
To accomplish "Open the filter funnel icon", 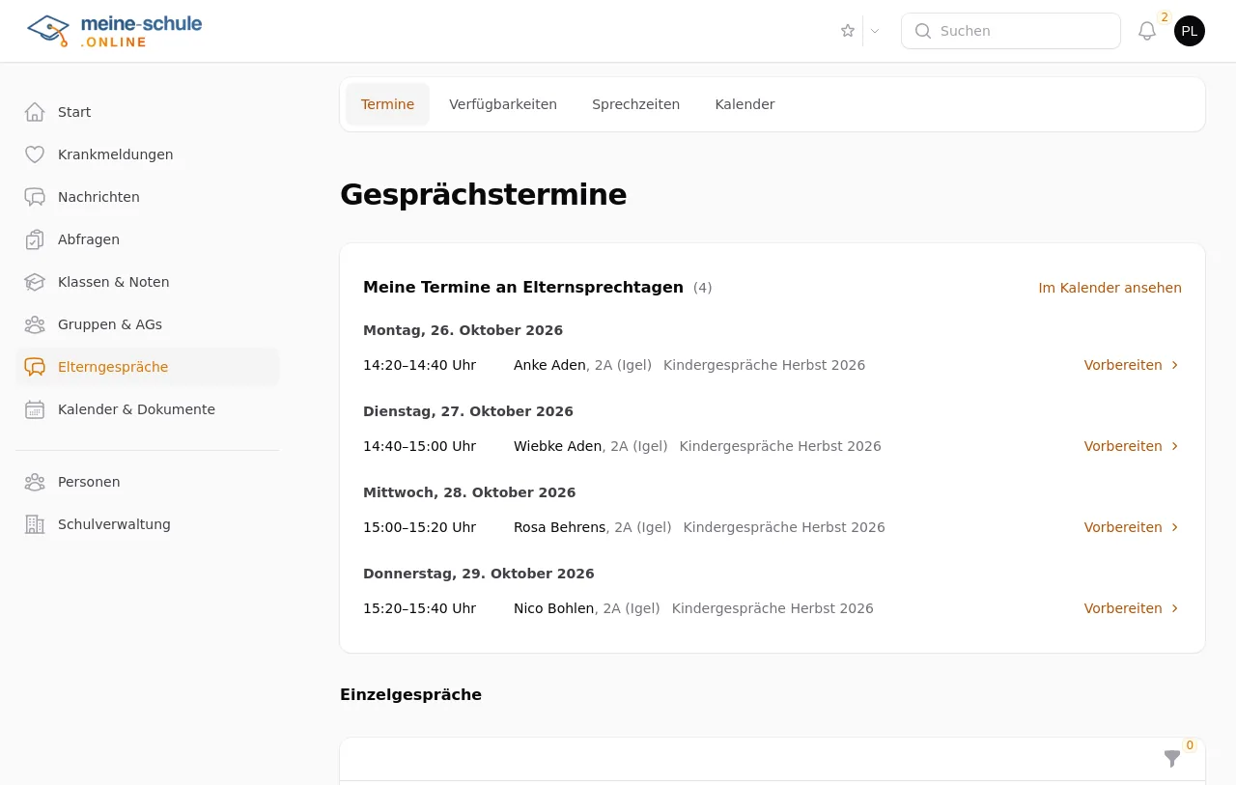I will (x=1172, y=759).
